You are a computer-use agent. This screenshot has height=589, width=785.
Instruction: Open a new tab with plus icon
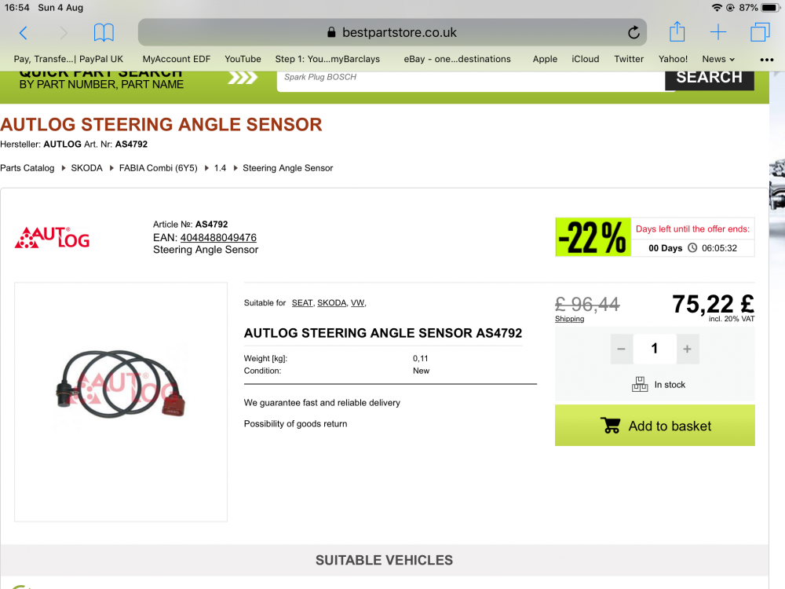tap(718, 32)
